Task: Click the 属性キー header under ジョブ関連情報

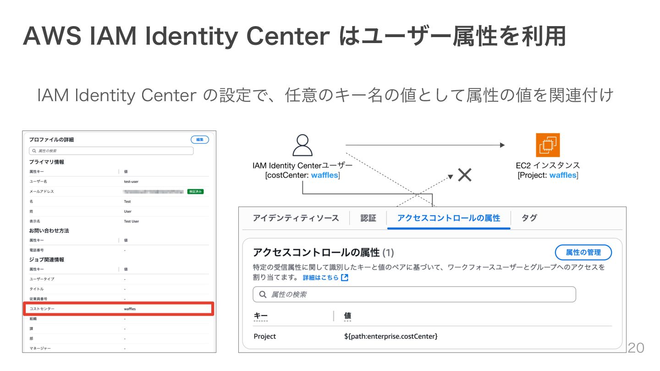Action: 37,269
